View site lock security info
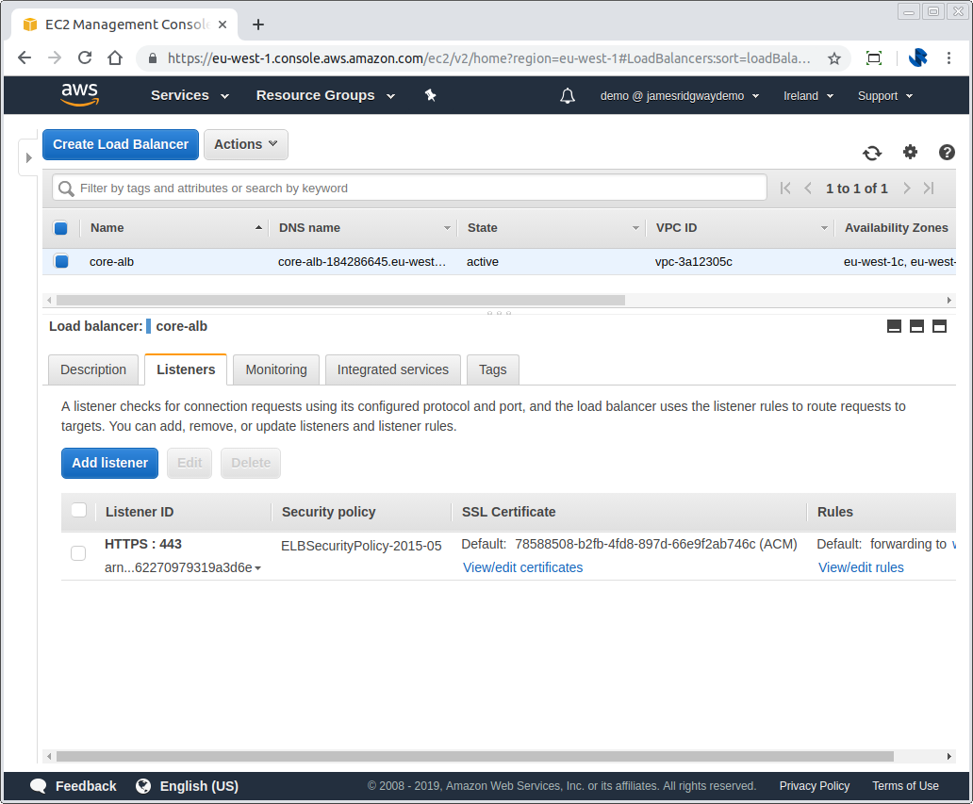 point(152,58)
